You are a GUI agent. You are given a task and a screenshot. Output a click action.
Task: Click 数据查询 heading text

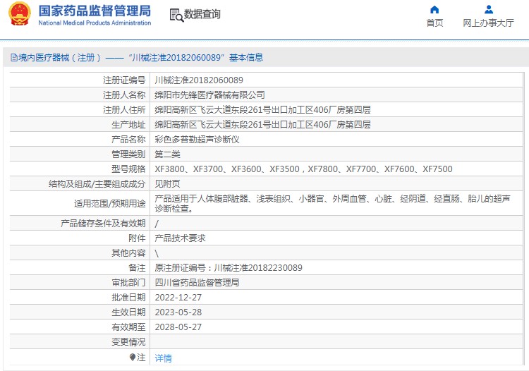202,15
